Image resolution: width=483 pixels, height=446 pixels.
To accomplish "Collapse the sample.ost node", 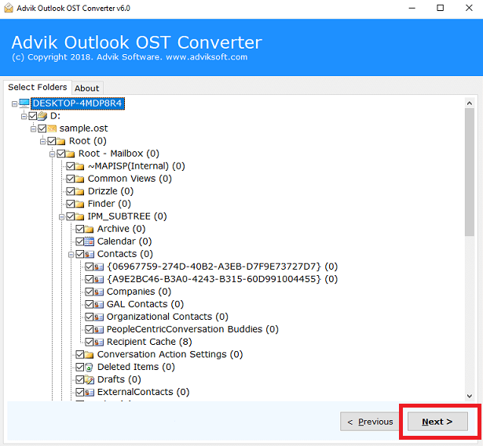I will (33, 129).
